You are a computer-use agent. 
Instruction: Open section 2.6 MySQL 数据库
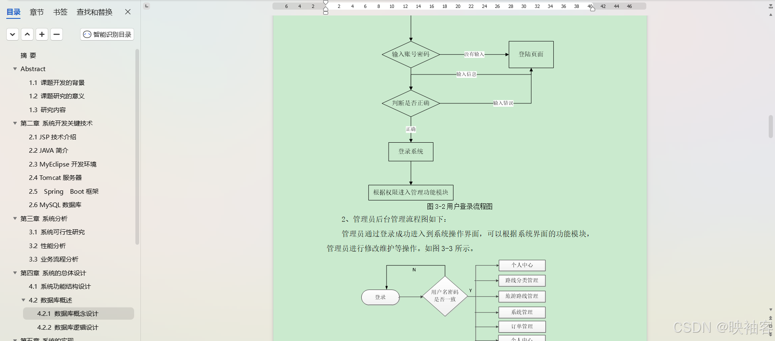tap(55, 205)
